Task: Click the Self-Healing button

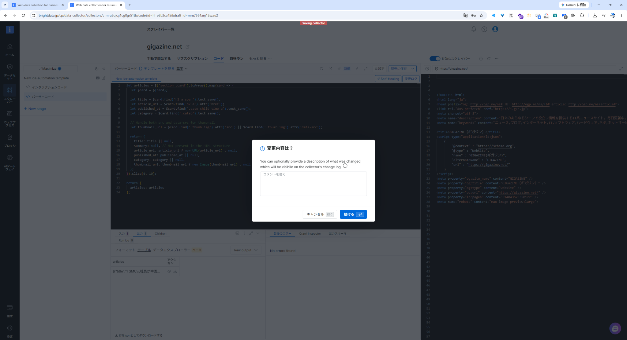Action: (388, 79)
